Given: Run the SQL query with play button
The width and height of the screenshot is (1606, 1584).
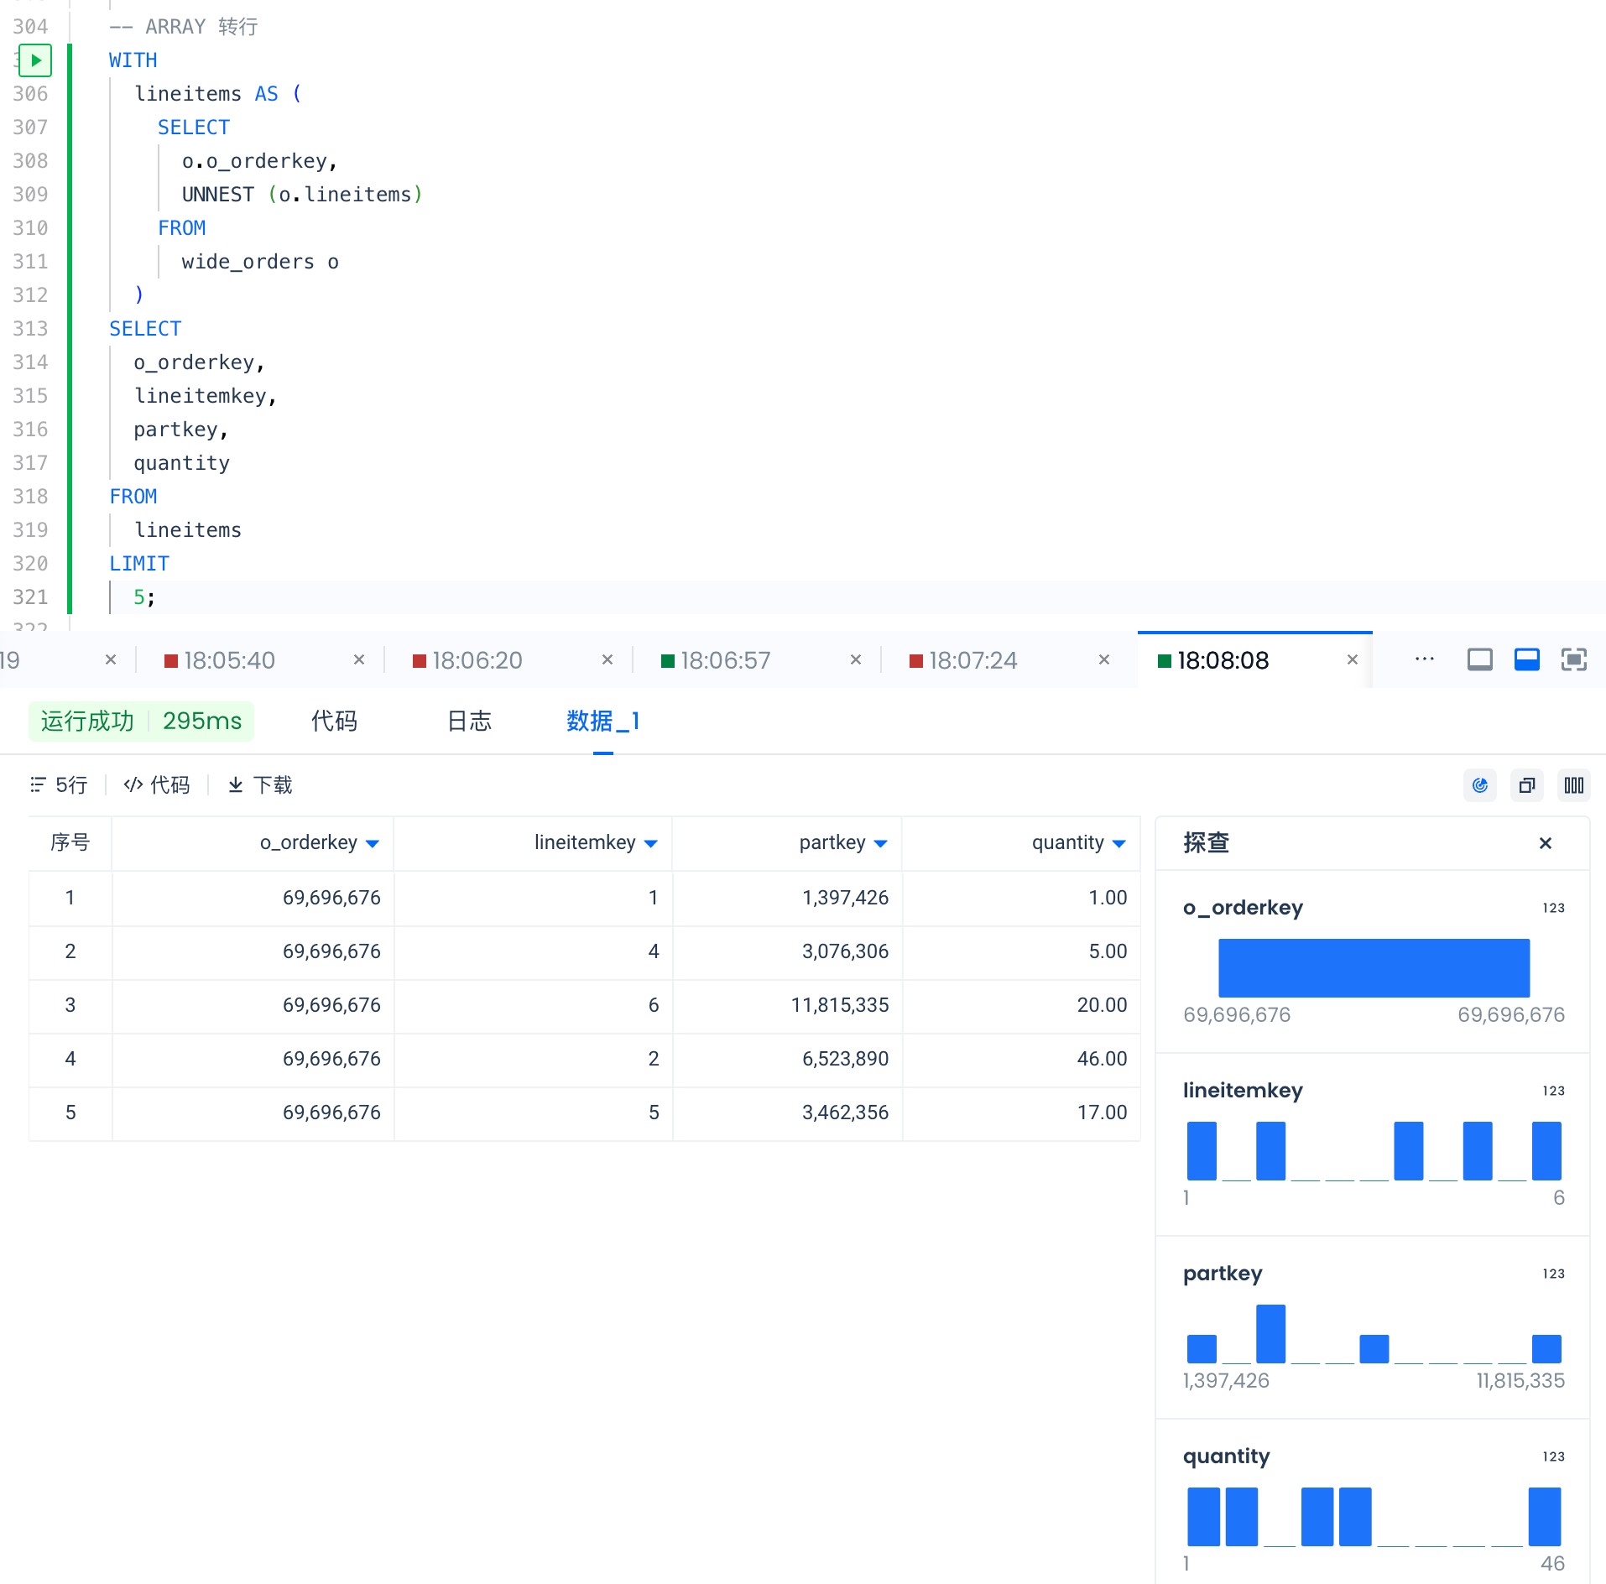Looking at the screenshot, I should pyautogui.click(x=35, y=60).
